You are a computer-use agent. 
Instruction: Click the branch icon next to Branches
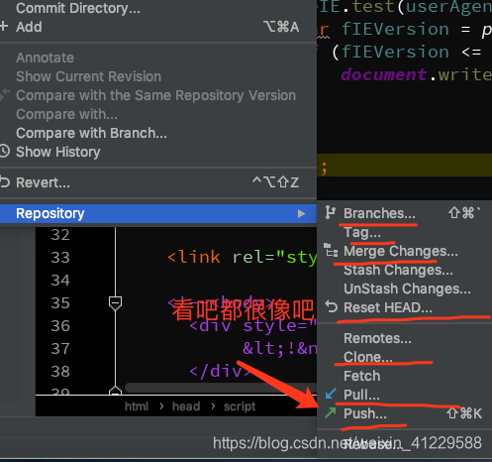[331, 212]
